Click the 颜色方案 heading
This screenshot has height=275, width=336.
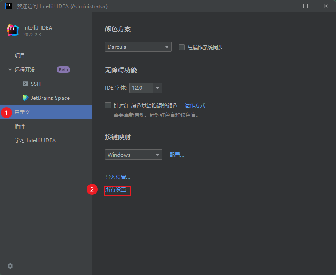click(118, 29)
